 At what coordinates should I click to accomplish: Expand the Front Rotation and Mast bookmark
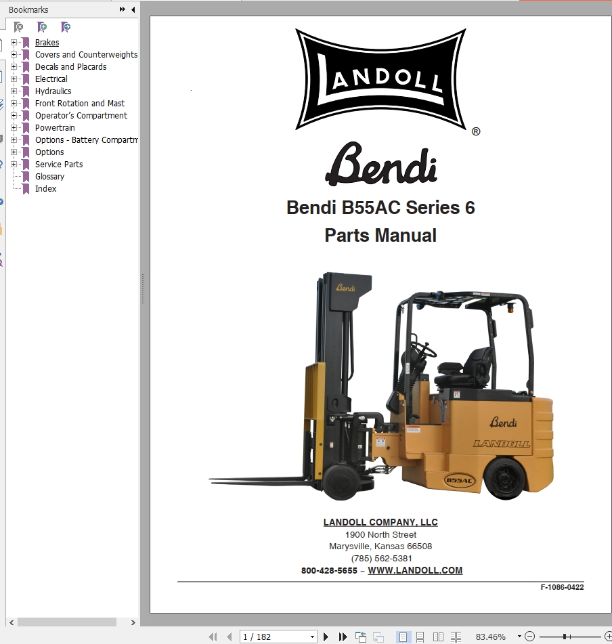14,103
